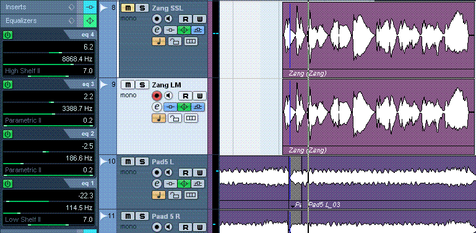Image resolution: width=476 pixels, height=233 pixels.
Task: Enable Read automation on Pad5 L
Action: click(186, 173)
